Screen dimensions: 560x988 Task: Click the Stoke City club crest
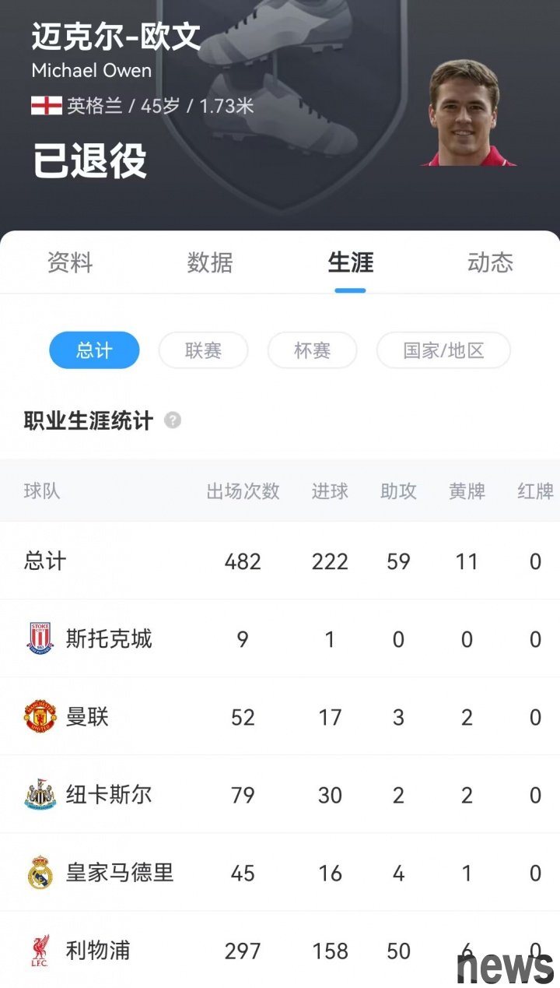point(40,638)
